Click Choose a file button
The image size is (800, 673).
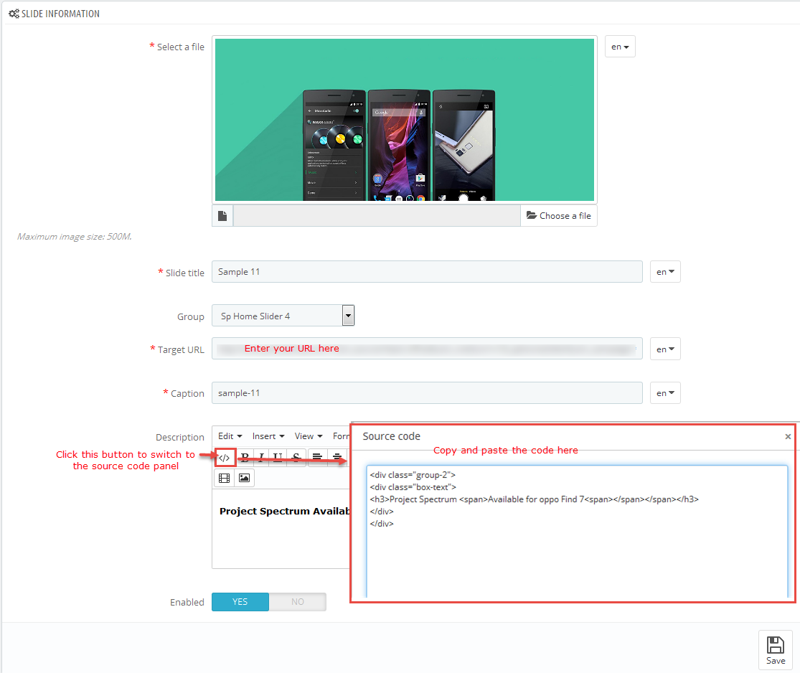559,216
